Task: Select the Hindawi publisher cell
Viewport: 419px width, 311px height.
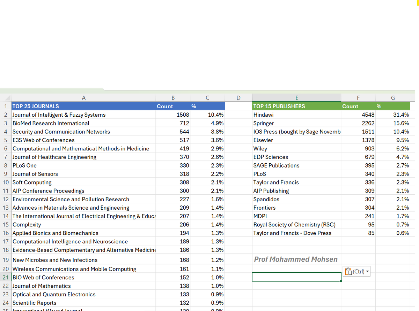Action: click(x=296, y=115)
